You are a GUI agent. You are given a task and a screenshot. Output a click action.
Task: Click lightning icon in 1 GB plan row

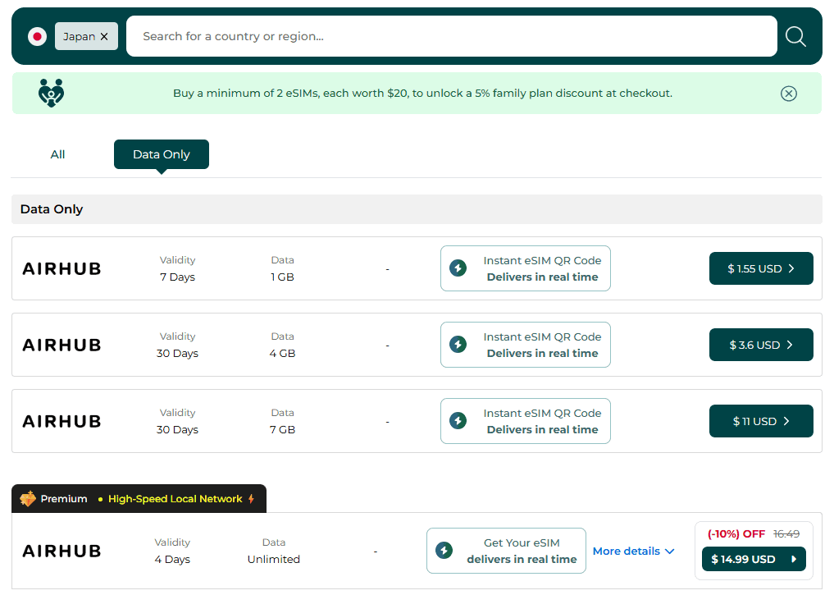click(x=458, y=268)
